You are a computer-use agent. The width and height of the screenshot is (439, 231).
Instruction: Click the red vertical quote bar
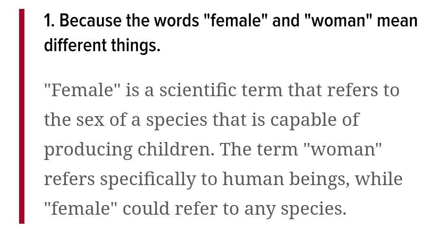[22, 116]
